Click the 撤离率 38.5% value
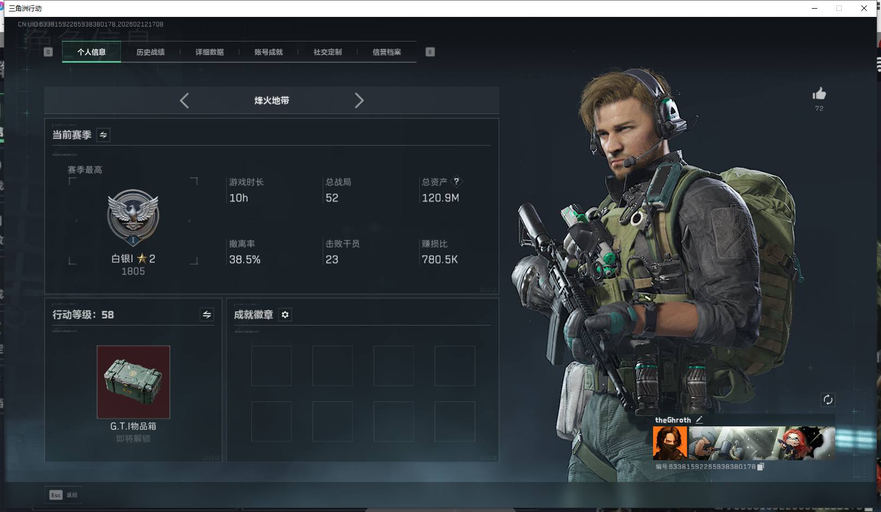Viewport: 881px width, 512px height. point(245,260)
